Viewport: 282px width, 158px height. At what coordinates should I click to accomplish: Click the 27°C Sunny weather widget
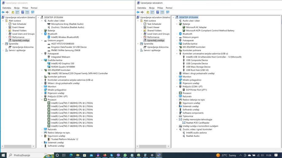pyautogui.click(x=226, y=155)
